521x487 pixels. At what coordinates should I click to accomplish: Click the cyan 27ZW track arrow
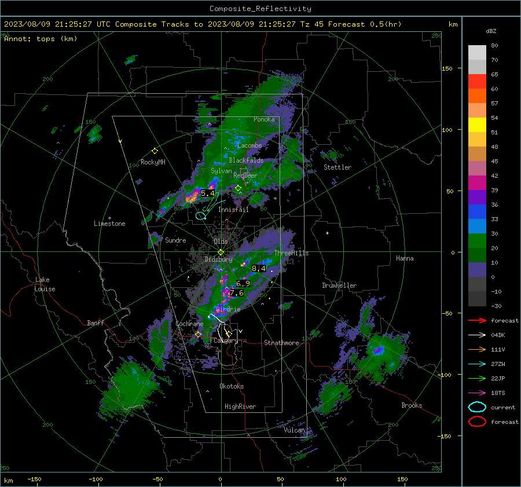[477, 364]
